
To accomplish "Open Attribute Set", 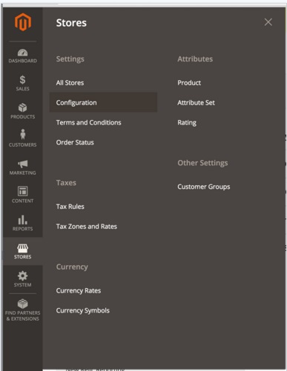I will pos(196,103).
